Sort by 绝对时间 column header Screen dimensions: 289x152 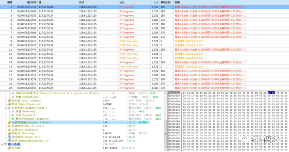[x=25, y=2]
